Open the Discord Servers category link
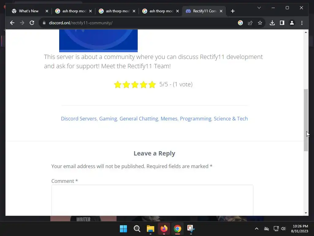Image resolution: width=314 pixels, height=236 pixels. (79, 119)
